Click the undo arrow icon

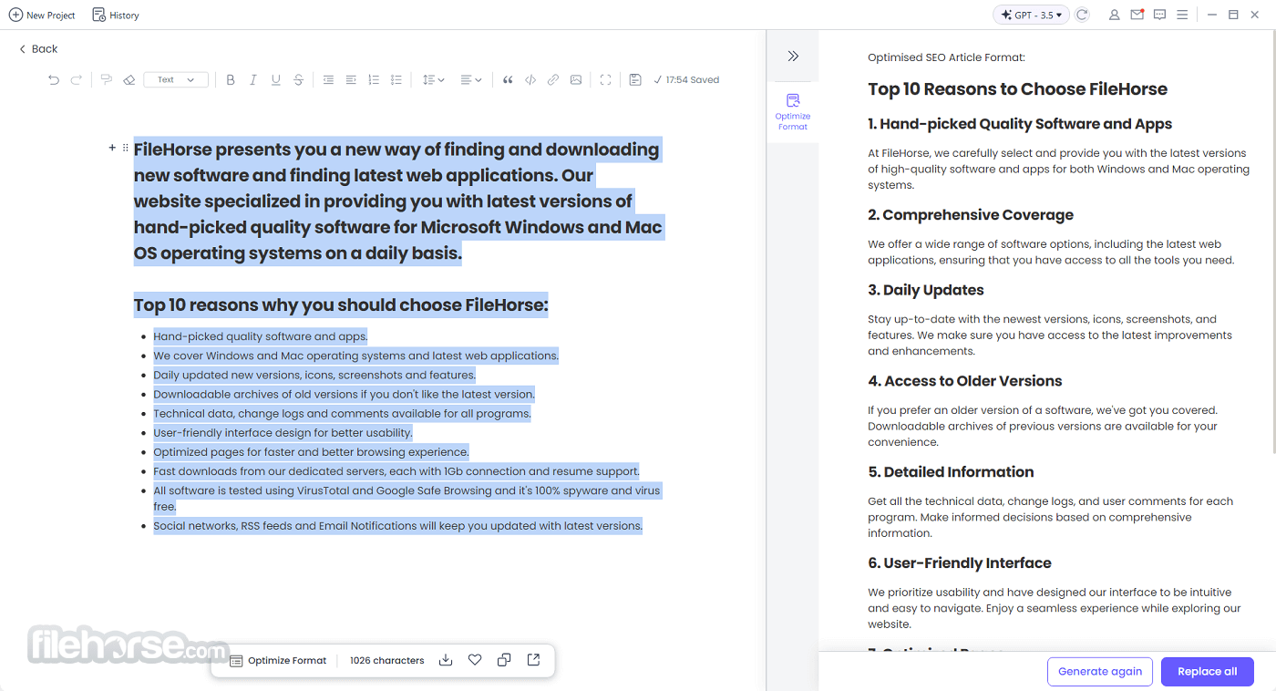tap(54, 80)
